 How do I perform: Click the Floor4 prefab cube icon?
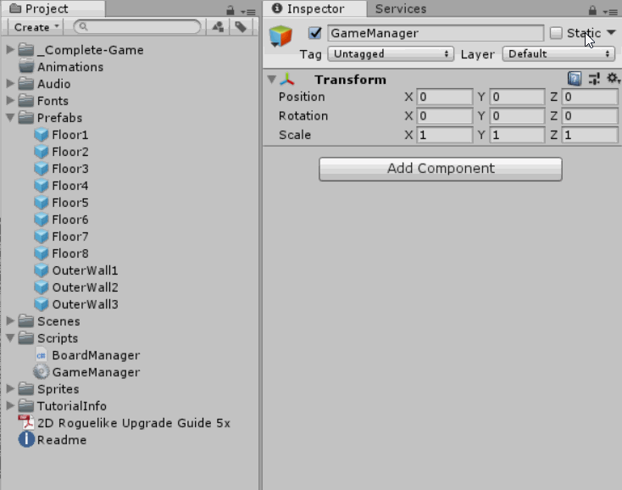[x=42, y=186]
